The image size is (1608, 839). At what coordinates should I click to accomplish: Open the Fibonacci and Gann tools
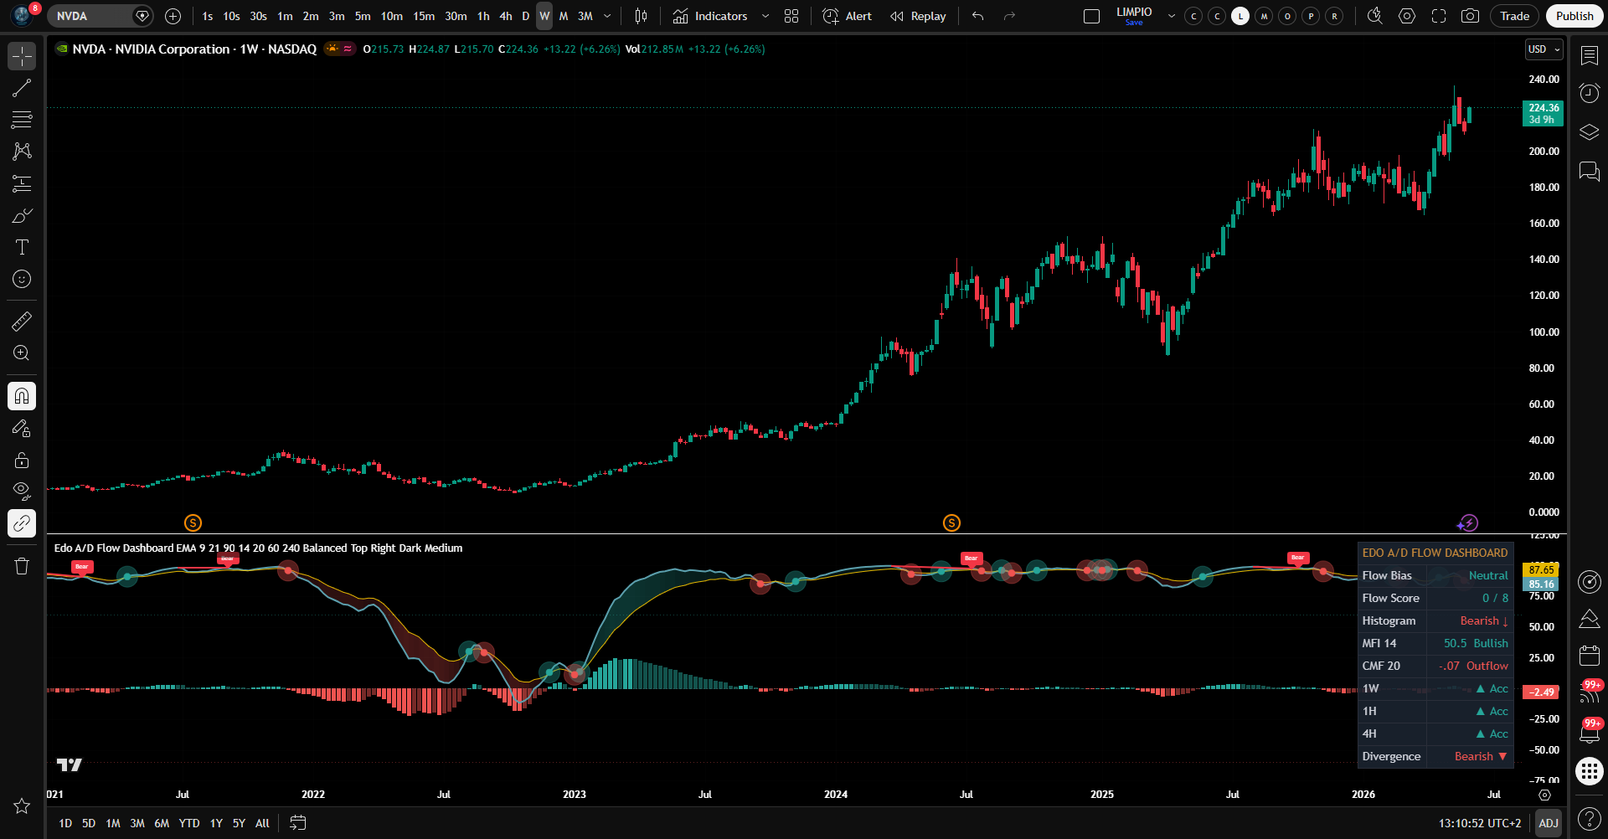click(x=22, y=120)
